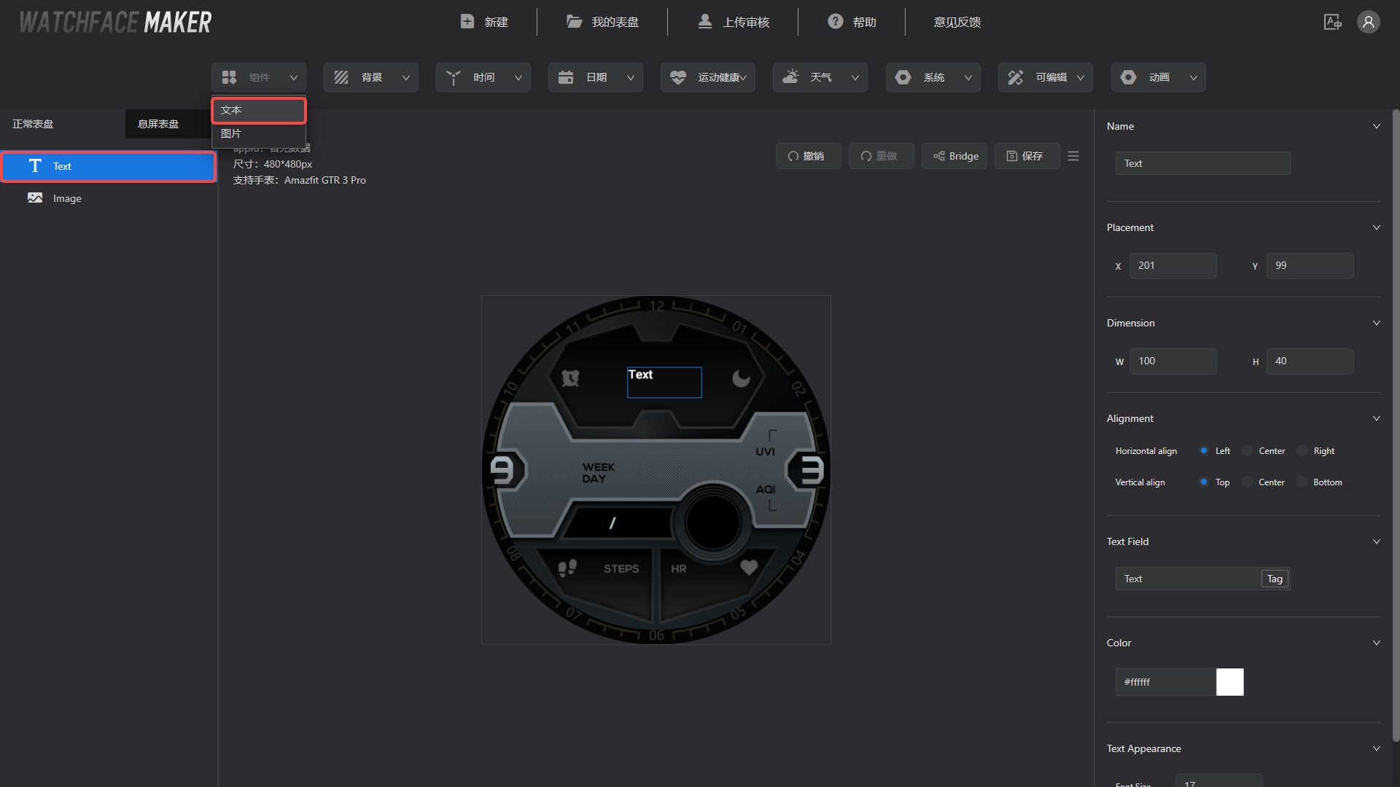The width and height of the screenshot is (1400, 787).
Task: Switch to the 息屏表盘 tab
Action: [158, 124]
